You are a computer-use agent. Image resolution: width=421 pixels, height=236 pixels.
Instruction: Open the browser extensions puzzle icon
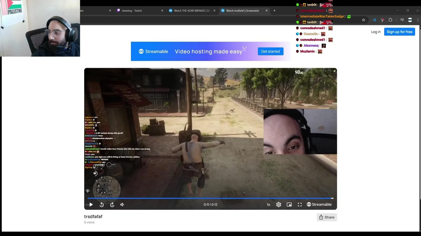(390, 20)
